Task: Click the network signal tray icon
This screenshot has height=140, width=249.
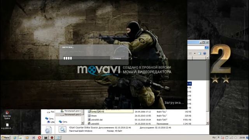Action: [231, 138]
